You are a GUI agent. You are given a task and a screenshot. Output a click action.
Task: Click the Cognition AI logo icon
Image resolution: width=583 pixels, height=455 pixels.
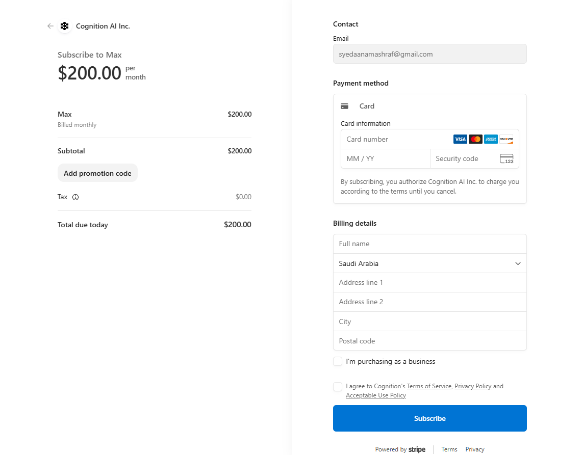tap(65, 26)
